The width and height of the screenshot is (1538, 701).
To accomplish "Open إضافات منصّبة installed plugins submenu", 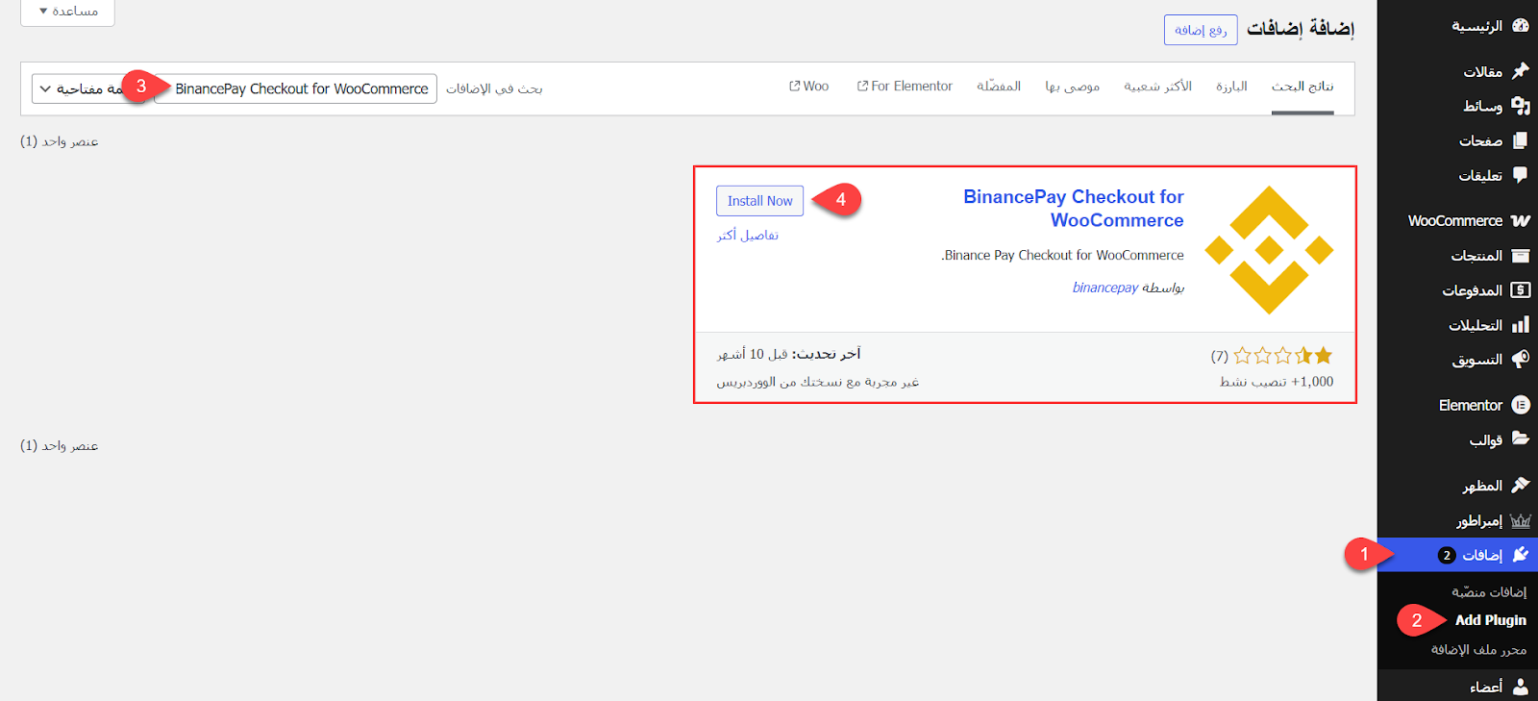I will click(x=1489, y=592).
